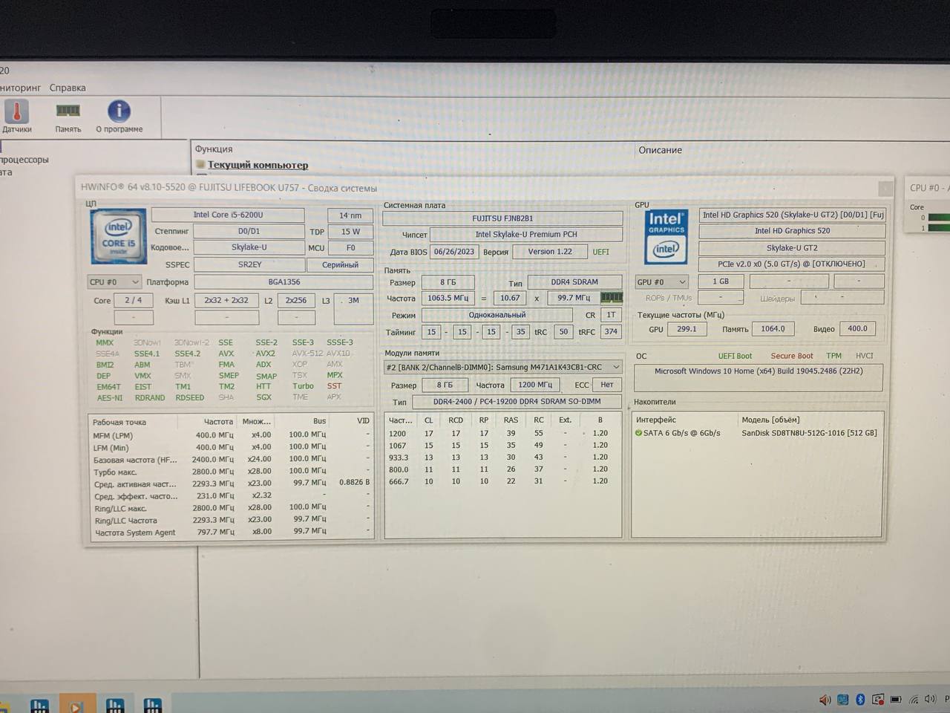Open the GPU #0 selector dropdown
The image size is (950, 713).
(662, 282)
